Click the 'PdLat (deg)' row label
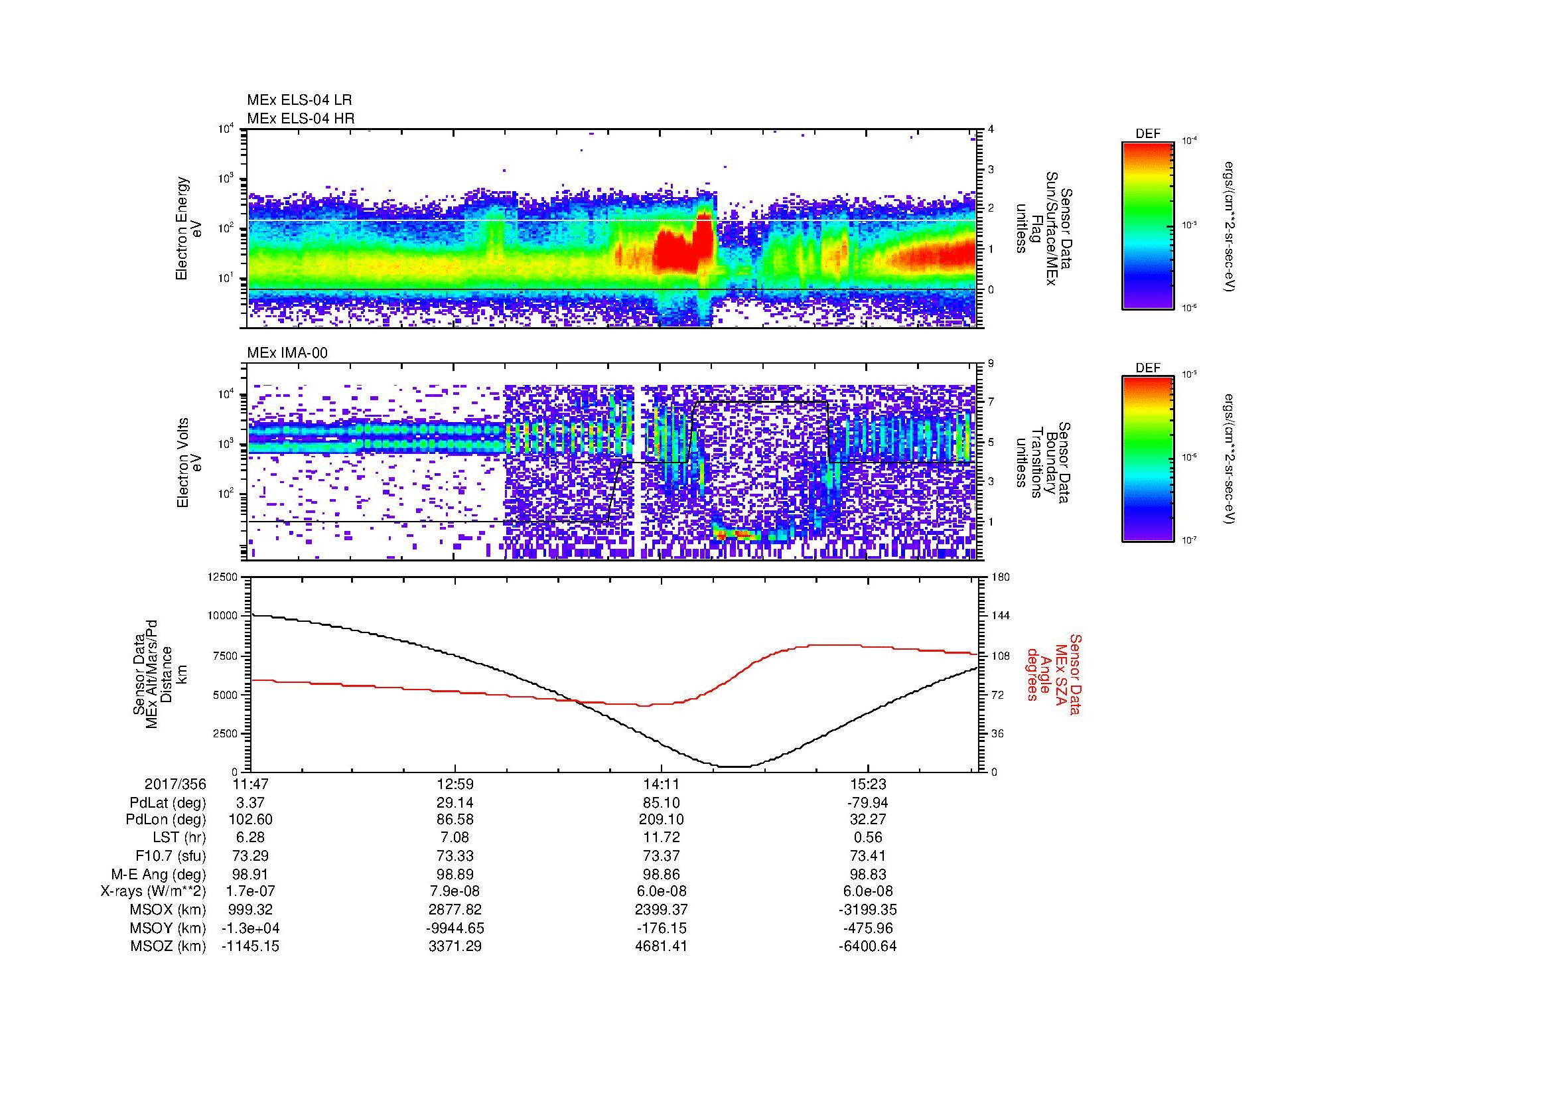 [168, 803]
